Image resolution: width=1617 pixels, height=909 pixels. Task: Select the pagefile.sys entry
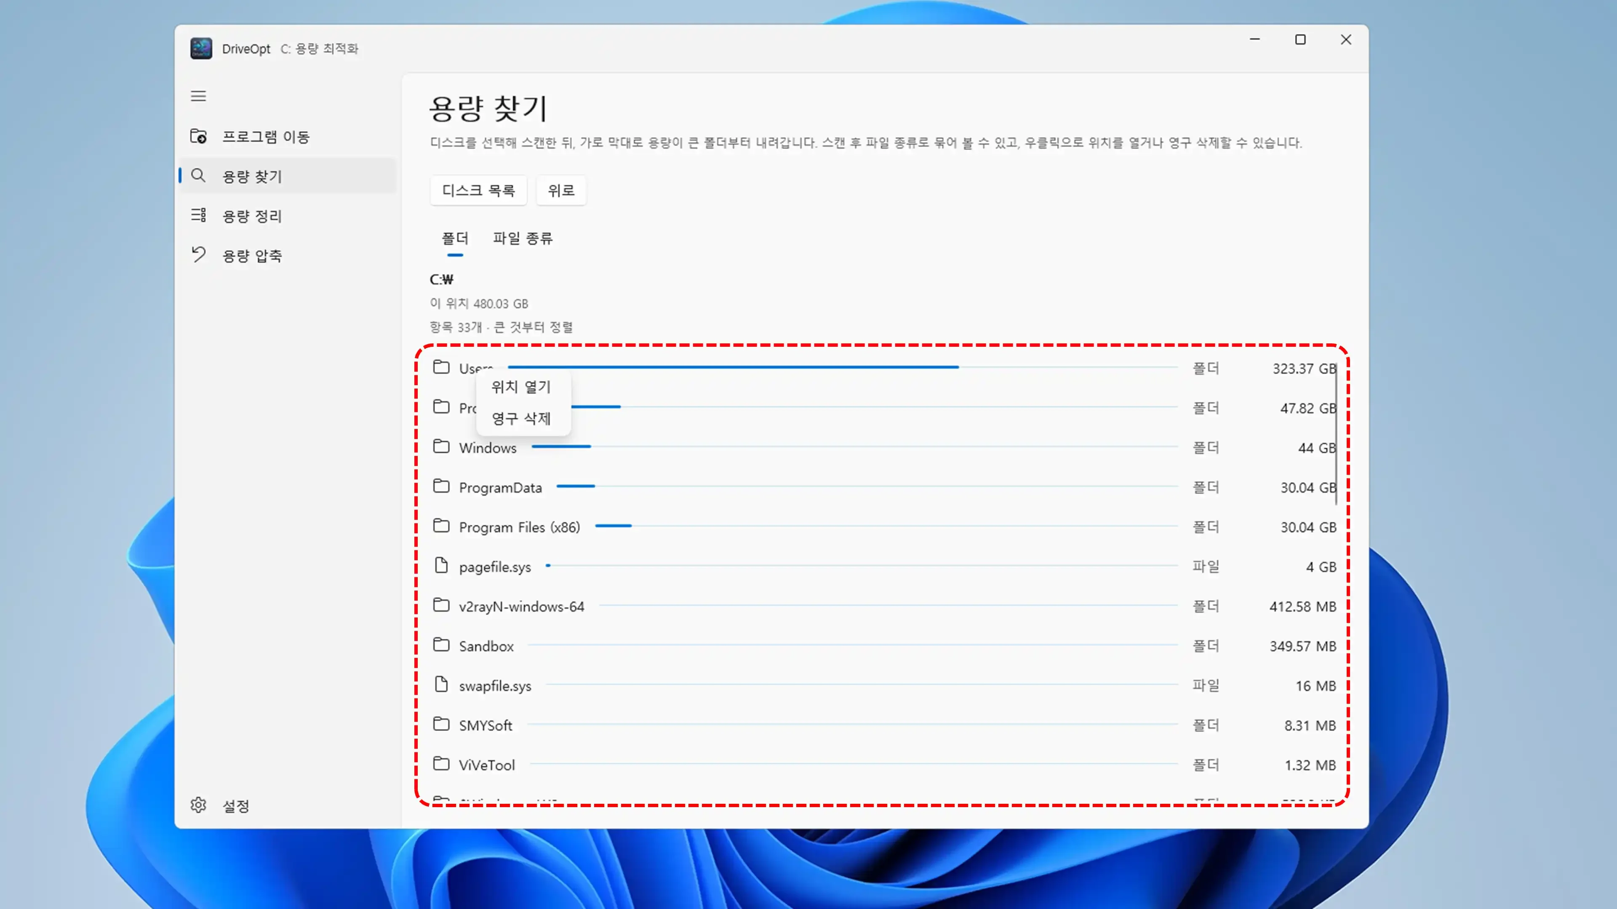(x=884, y=566)
